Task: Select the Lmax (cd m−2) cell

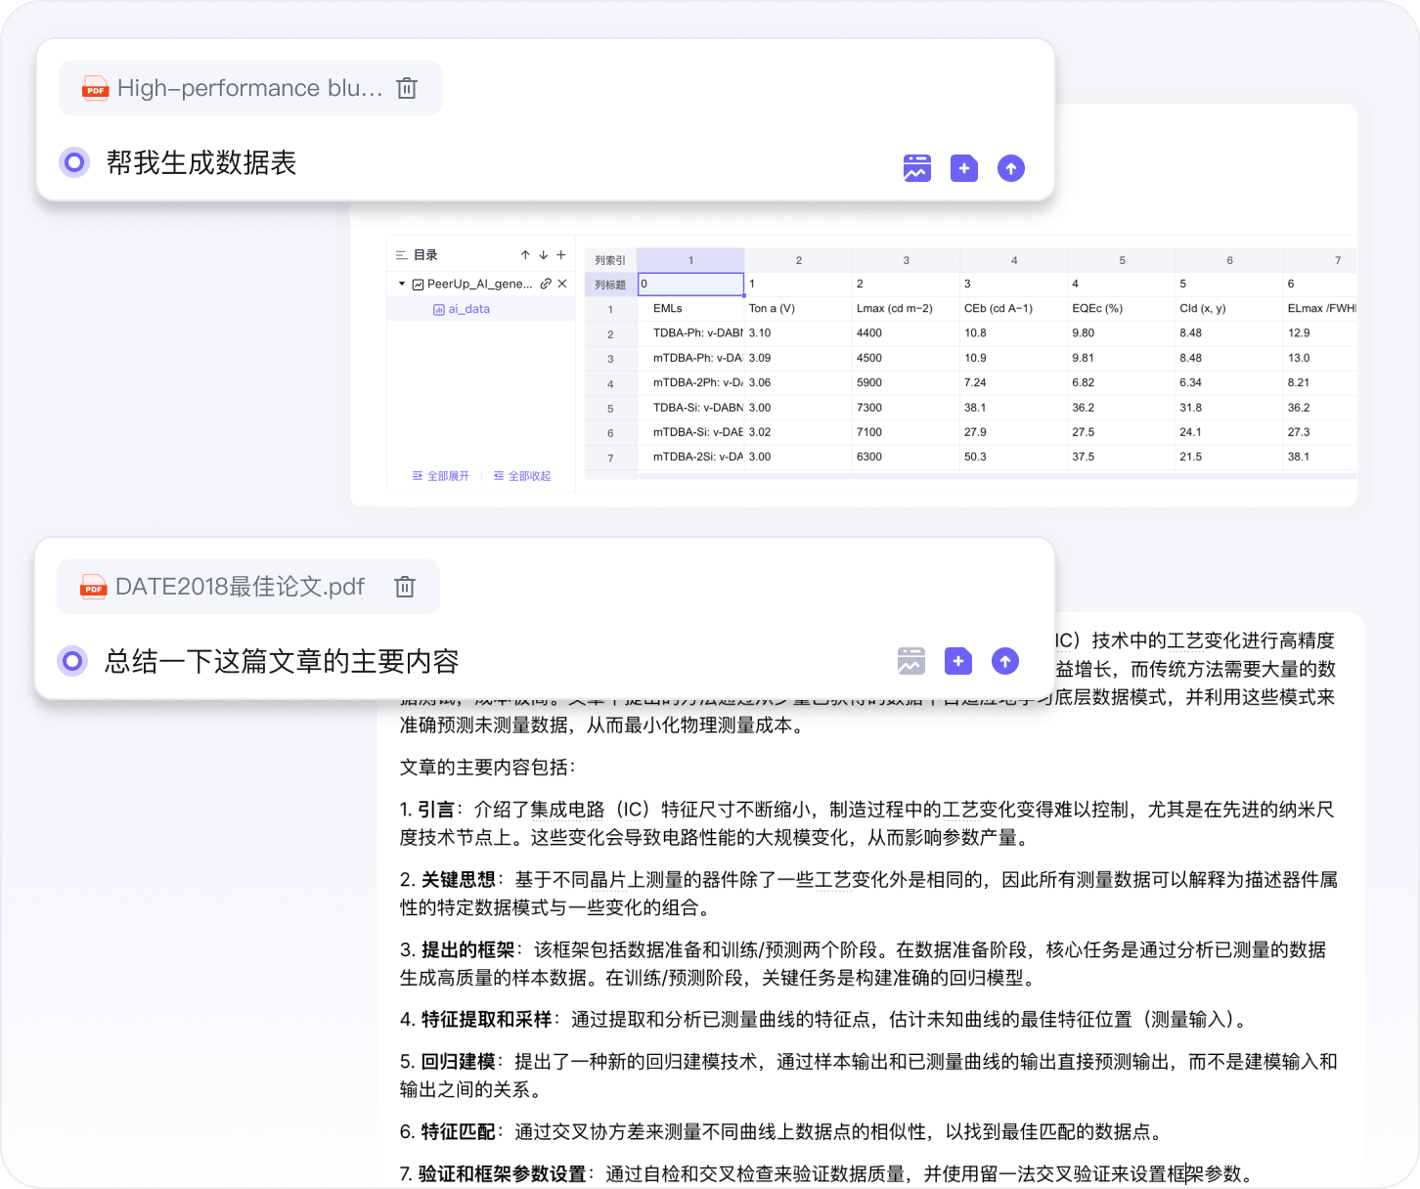Action: click(906, 309)
